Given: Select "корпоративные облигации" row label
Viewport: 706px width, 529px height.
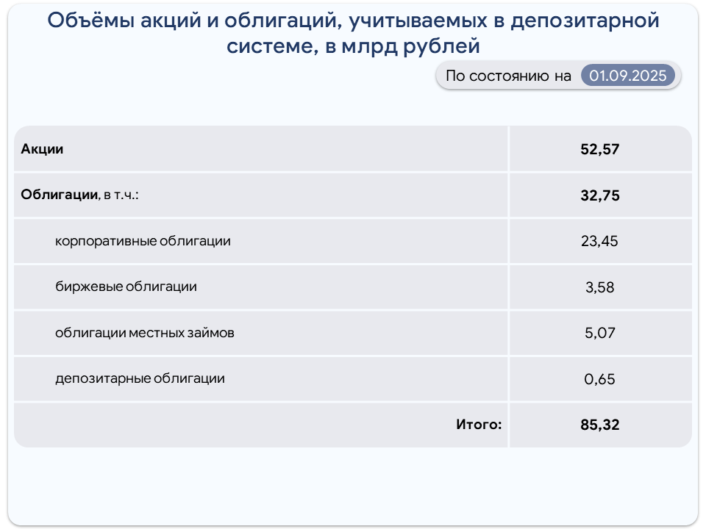Looking at the screenshot, I should 143,241.
